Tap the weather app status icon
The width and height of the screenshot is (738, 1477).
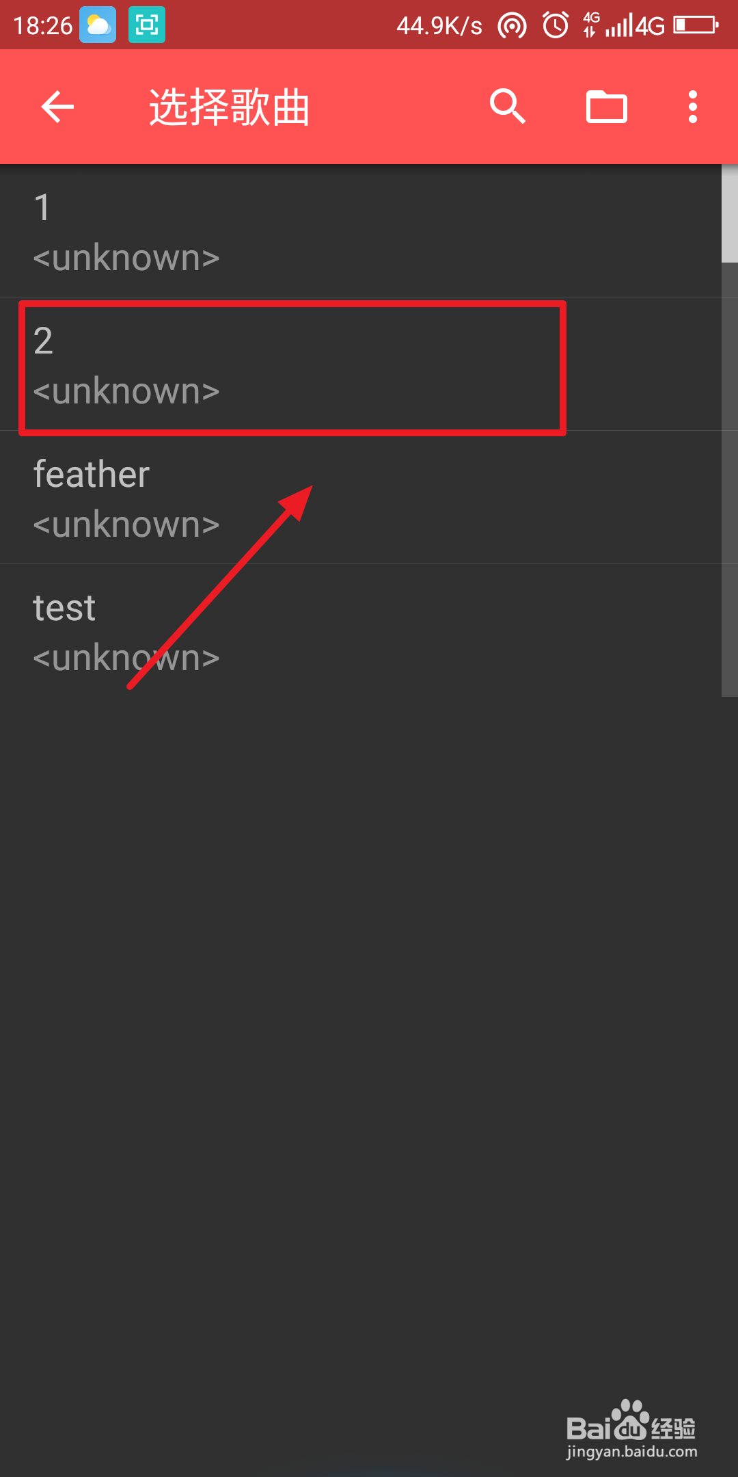click(x=98, y=25)
